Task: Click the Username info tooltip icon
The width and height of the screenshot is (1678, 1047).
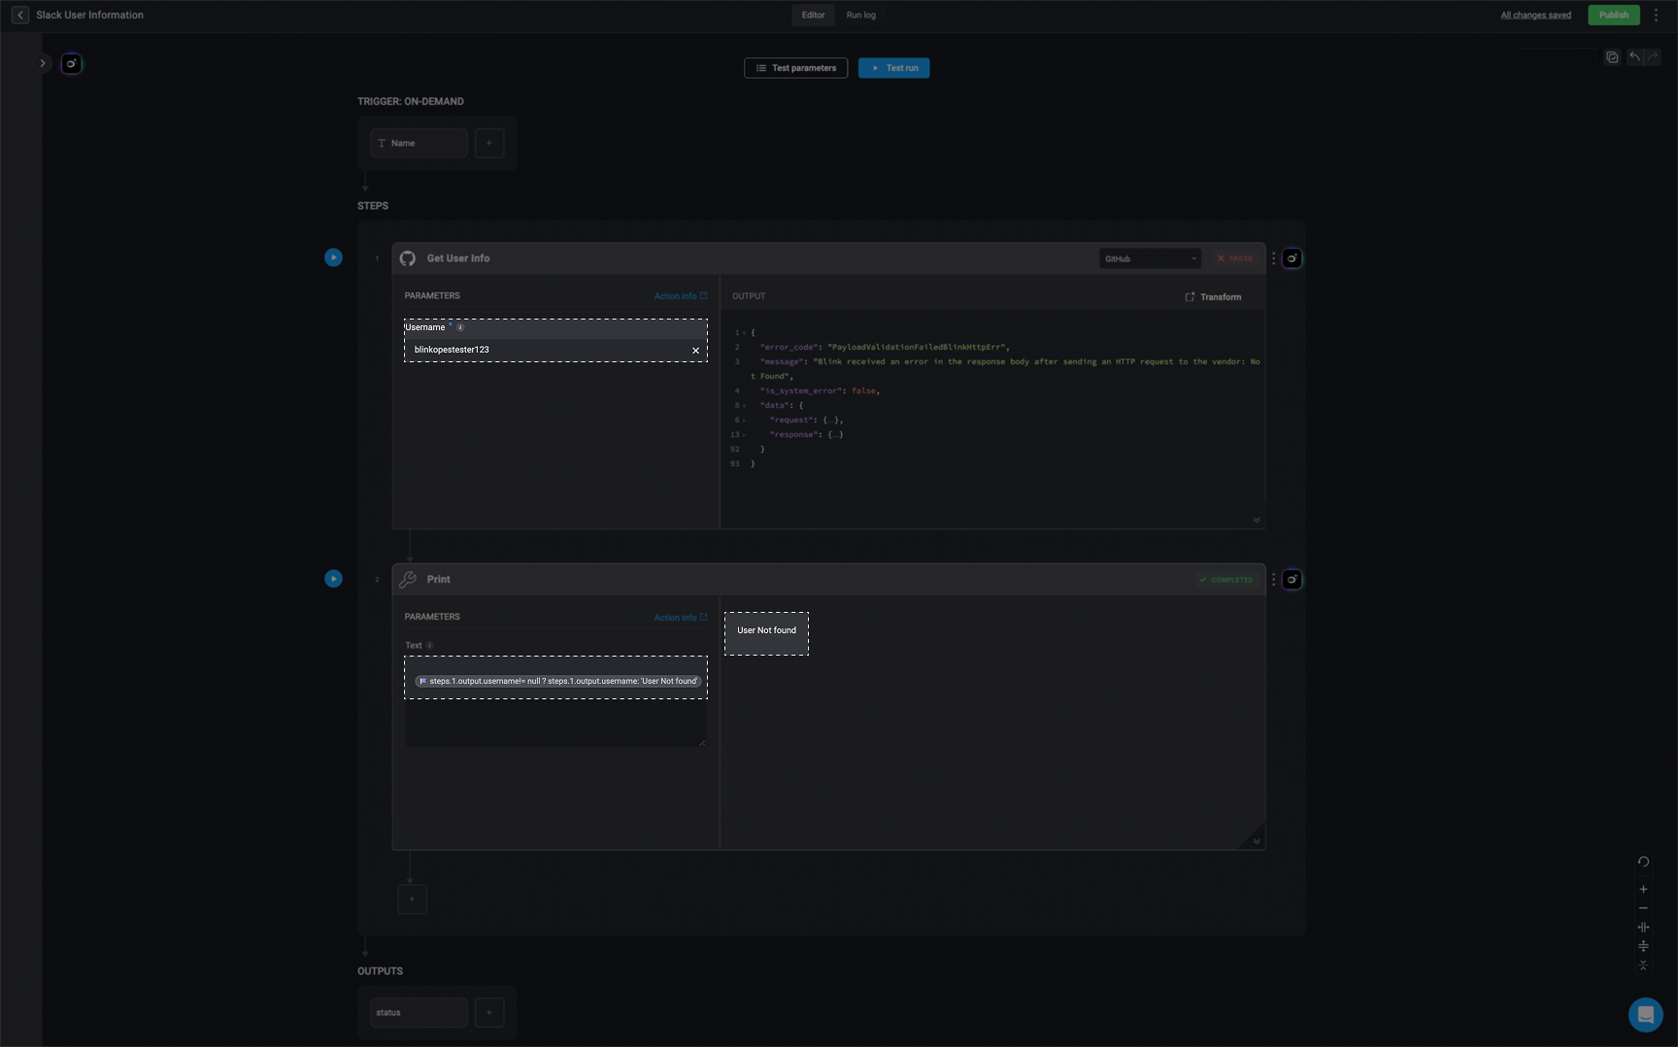Action: [460, 327]
